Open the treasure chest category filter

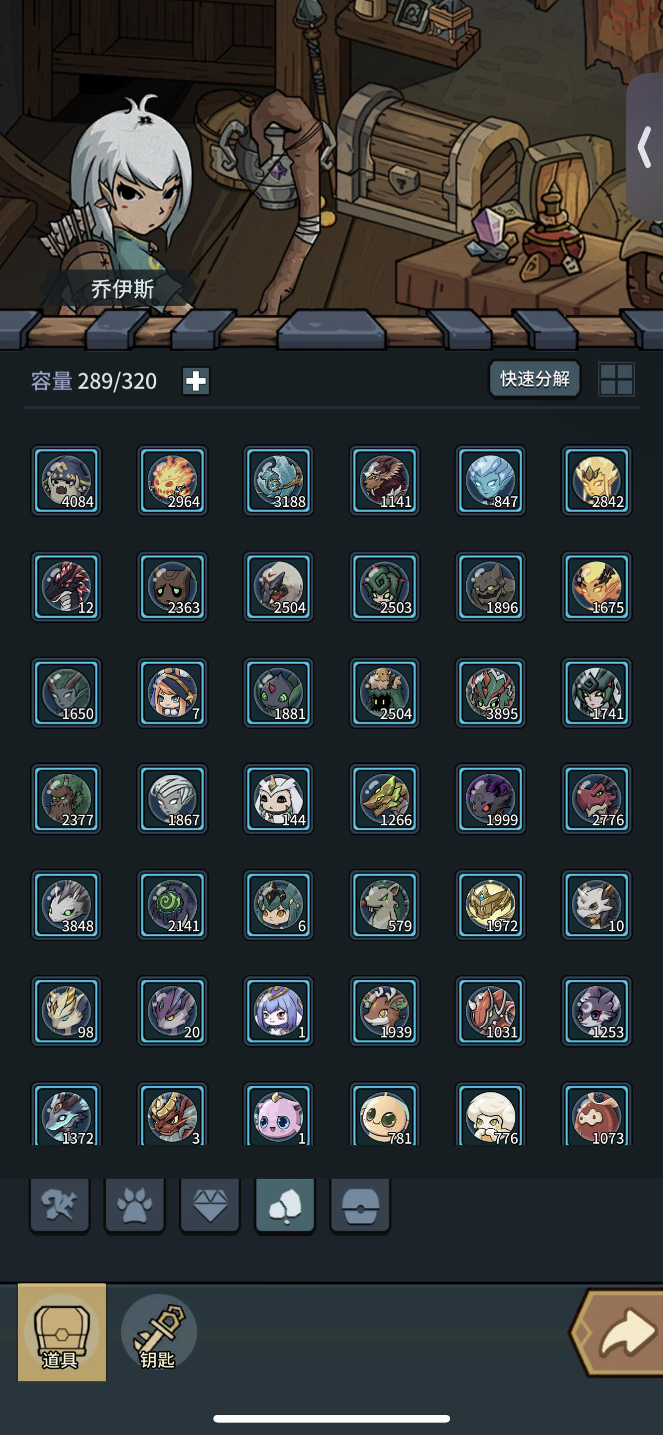[x=360, y=1206]
